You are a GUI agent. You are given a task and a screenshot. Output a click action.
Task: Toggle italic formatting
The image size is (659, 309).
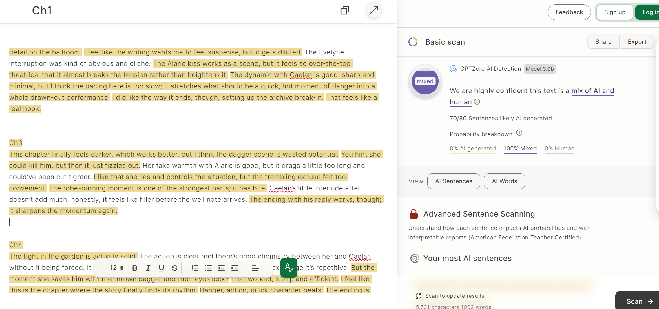148,268
